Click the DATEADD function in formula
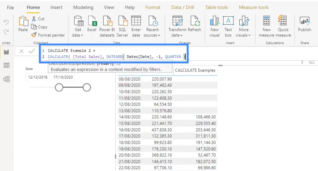This screenshot has width=318, height=171. [x=114, y=57]
